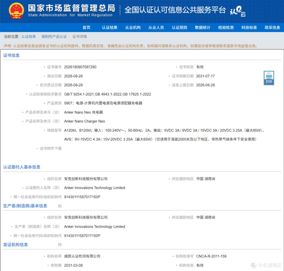Select the 科技标准 menu
Screen dimensions: 284x271
pyautogui.click(x=249, y=28)
